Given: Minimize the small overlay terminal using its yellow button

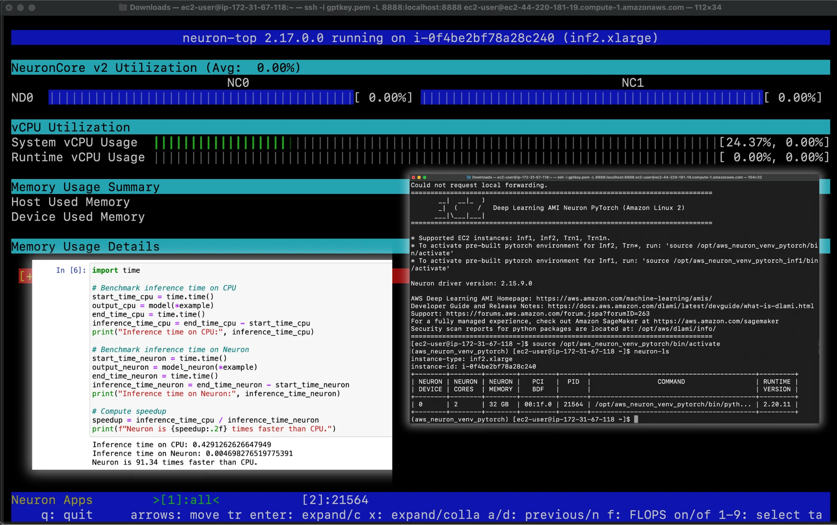Looking at the screenshot, I should (419, 177).
